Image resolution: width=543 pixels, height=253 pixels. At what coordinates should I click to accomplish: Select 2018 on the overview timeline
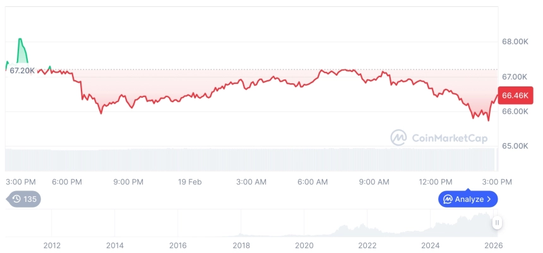[x=241, y=245]
